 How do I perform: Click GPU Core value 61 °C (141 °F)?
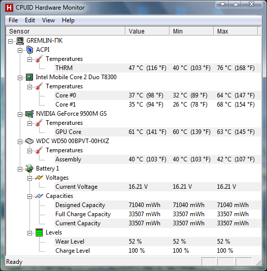[147, 132]
